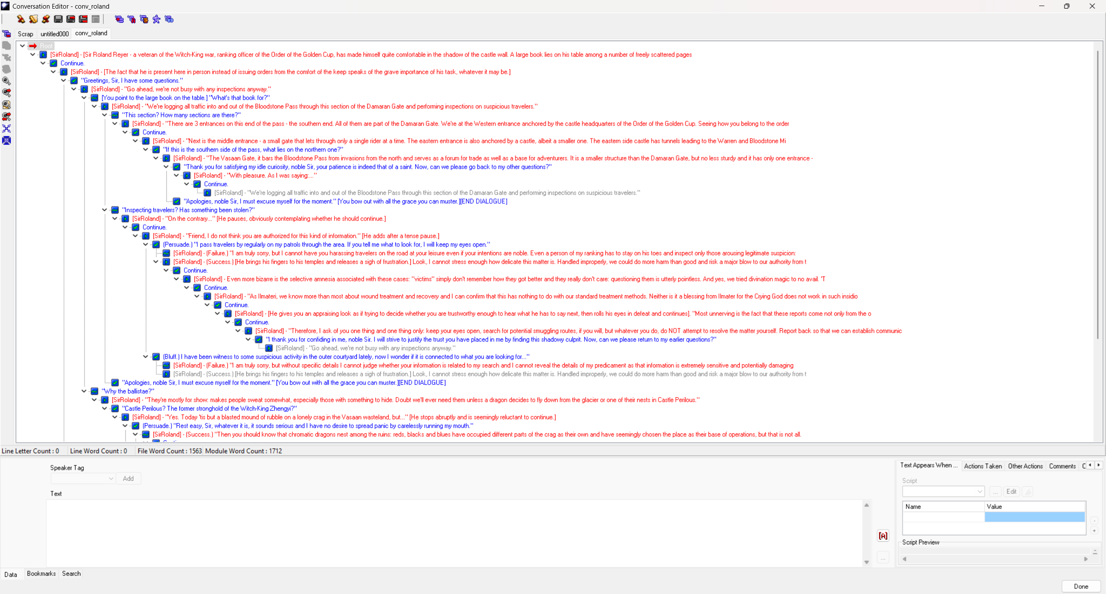
Task: Collapse the "Why the ballistae?" branch
Action: (x=84, y=391)
